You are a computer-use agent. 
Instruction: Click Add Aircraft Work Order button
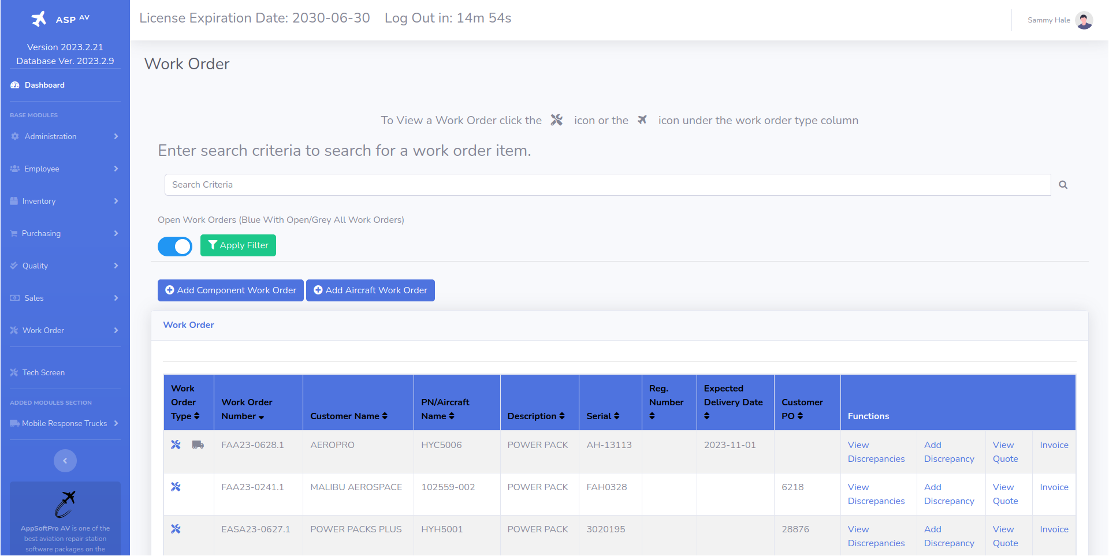click(x=370, y=290)
